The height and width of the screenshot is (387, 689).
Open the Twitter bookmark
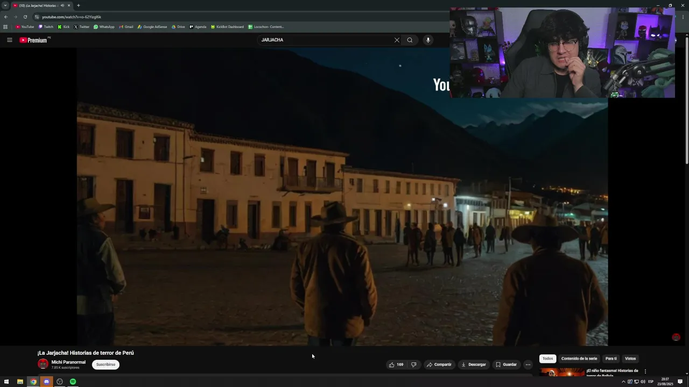(82, 27)
